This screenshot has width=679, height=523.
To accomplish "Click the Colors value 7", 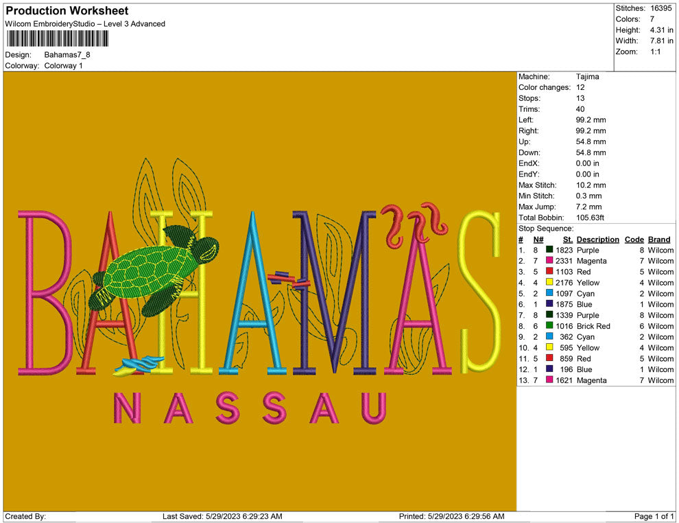I will pos(652,19).
